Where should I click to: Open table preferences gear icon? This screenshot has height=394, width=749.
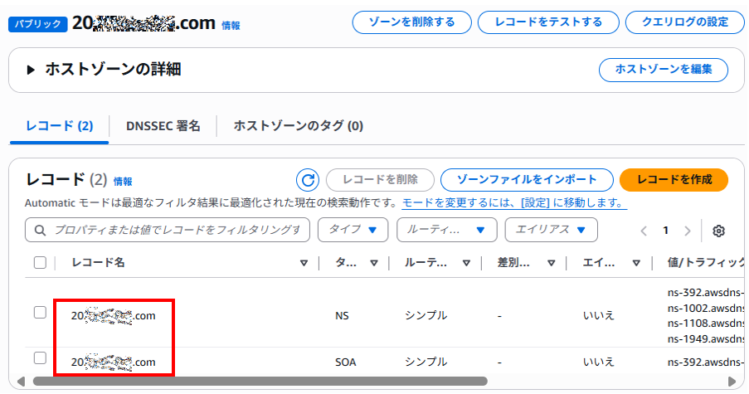coord(719,231)
